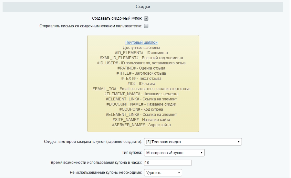Open the Почтовый шаблон link
The height and width of the screenshot is (178, 291).
point(141,42)
